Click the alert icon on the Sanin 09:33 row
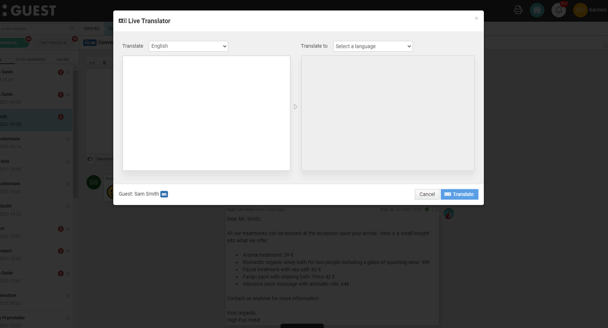 pos(61,94)
